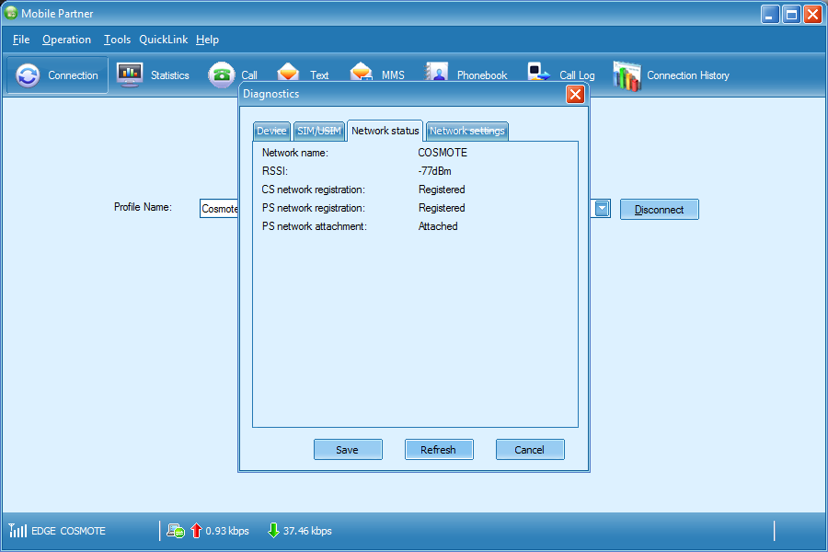Open the Operation menu
Viewport: 828px width, 552px height.
66,40
